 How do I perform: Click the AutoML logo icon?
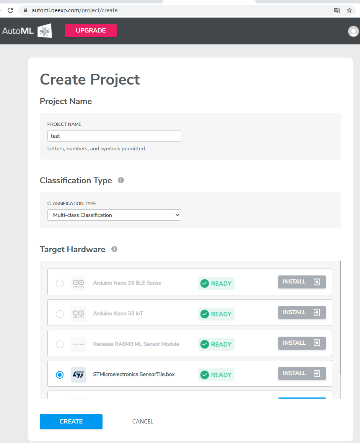coord(45,31)
